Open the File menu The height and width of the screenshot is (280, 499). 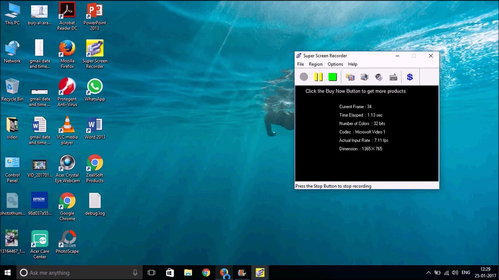click(300, 64)
